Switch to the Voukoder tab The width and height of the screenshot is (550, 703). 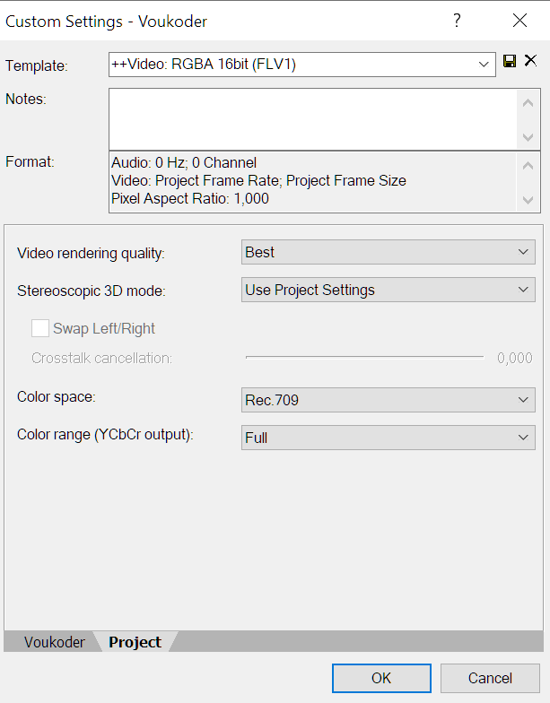coord(54,642)
